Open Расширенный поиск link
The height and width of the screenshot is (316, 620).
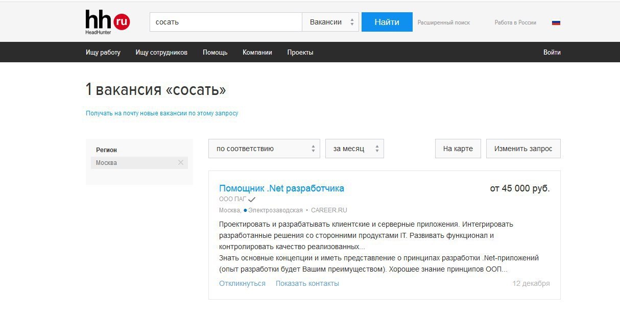pyautogui.click(x=444, y=22)
